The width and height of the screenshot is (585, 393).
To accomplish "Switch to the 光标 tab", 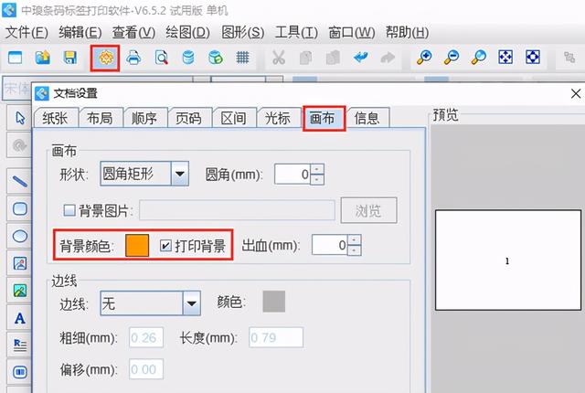I will coord(278,118).
